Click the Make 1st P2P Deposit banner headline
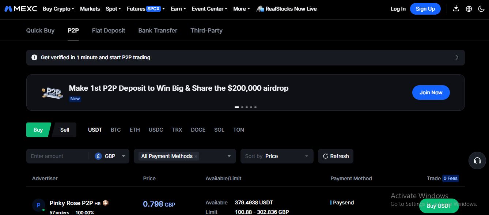This screenshot has height=215, width=489. (179, 88)
